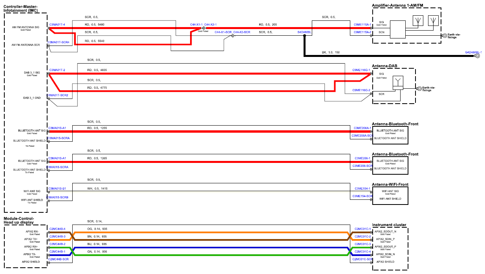Image resolution: width=485 pixels, height=274 pixels.
Task: Click pin label 'APIX2_SDOUT_N'
Action: click(x=386, y=232)
